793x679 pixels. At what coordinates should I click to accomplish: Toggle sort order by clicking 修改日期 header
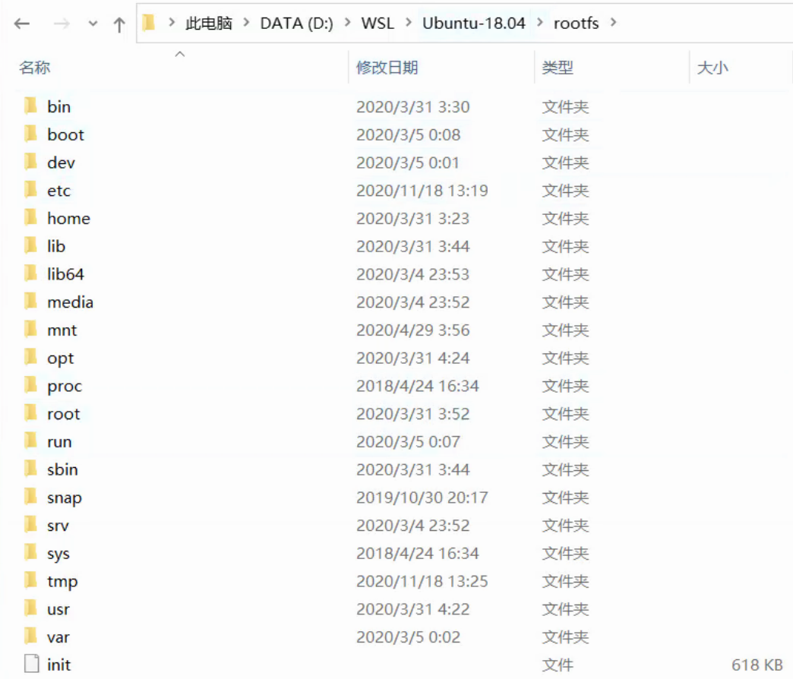(385, 68)
